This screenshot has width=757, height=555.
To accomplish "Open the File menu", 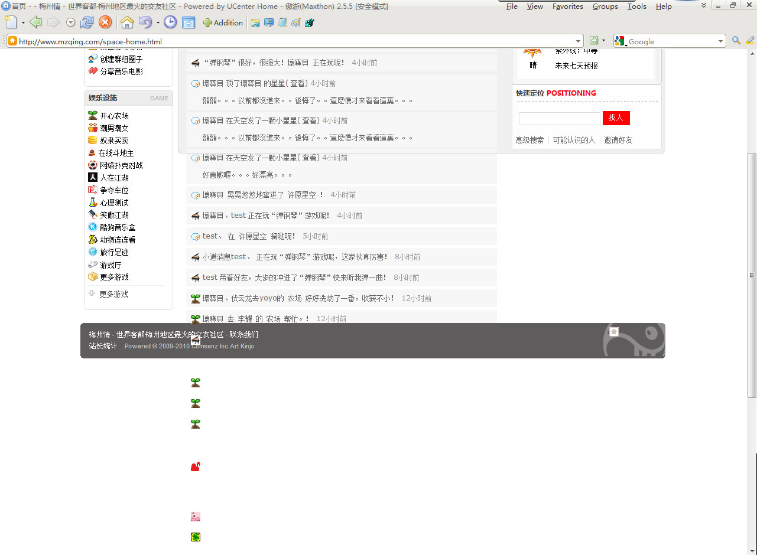I will [512, 6].
